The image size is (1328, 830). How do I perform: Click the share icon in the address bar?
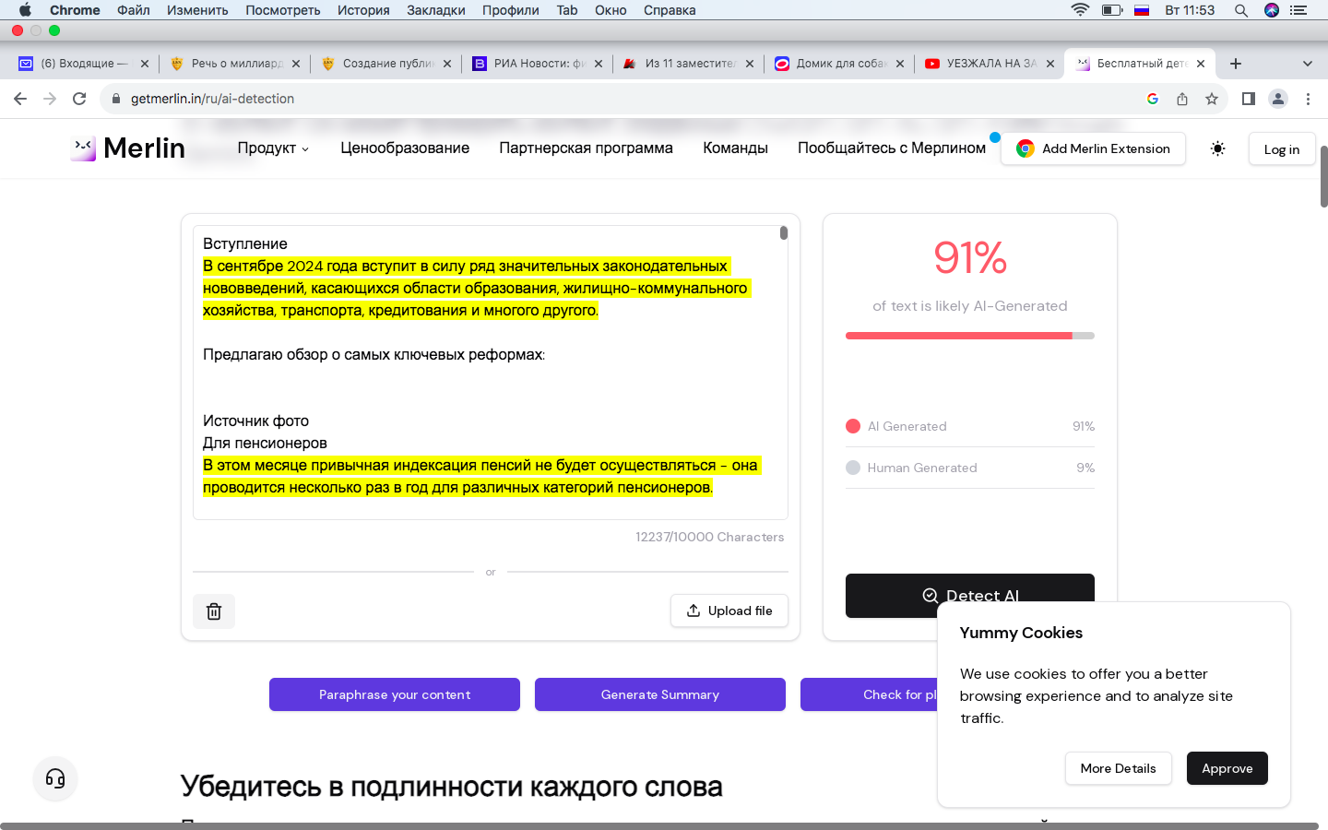click(x=1182, y=99)
